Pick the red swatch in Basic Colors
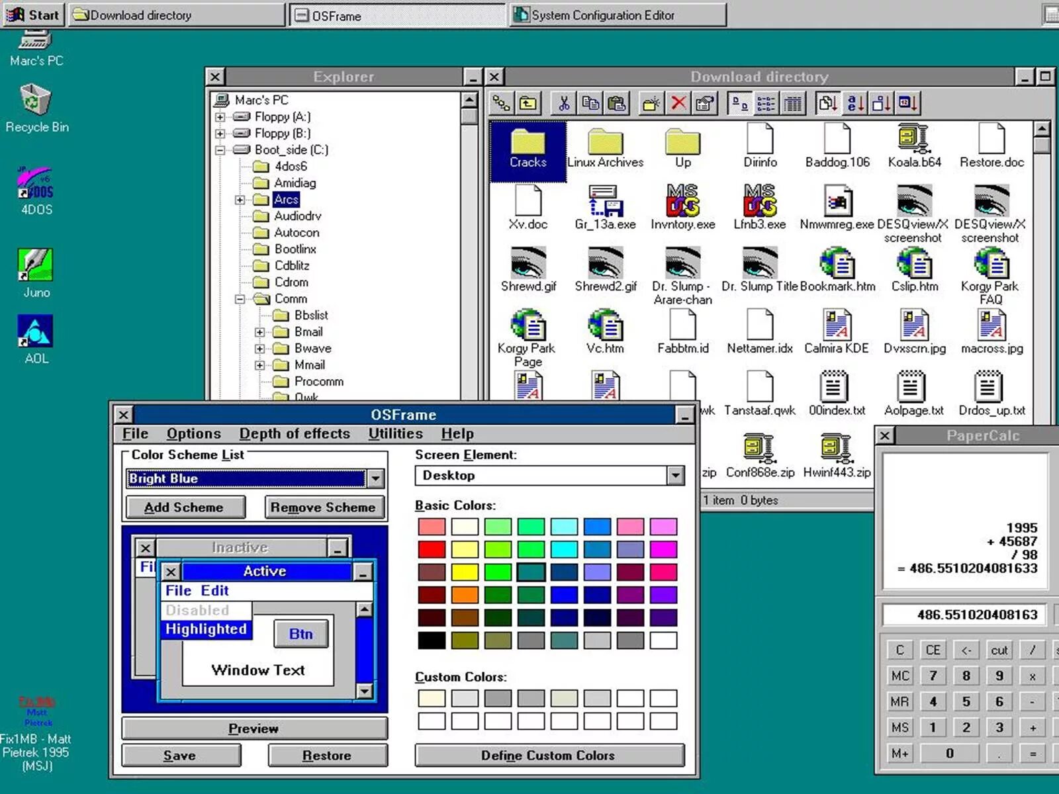The image size is (1059, 794). click(432, 549)
